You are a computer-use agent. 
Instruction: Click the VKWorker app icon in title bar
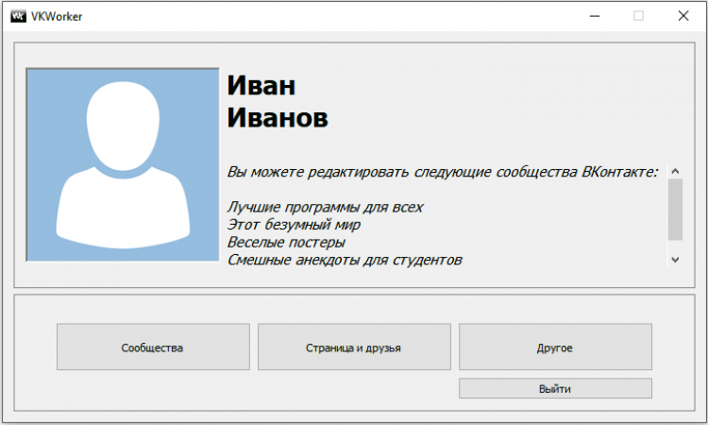coord(18,16)
